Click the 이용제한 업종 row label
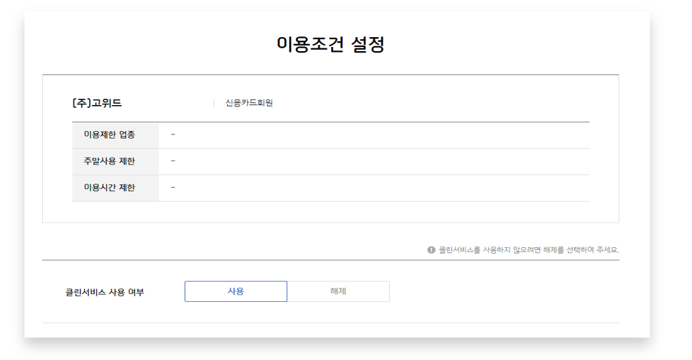Viewport: 692px width, 360px height. (x=109, y=134)
